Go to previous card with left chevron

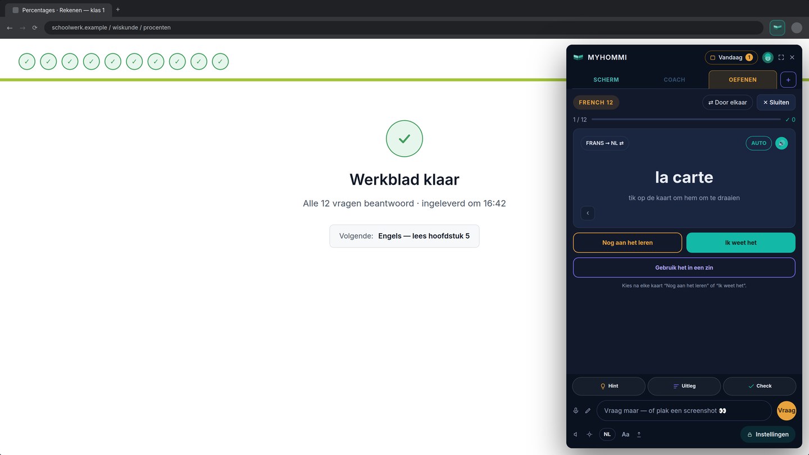click(588, 213)
